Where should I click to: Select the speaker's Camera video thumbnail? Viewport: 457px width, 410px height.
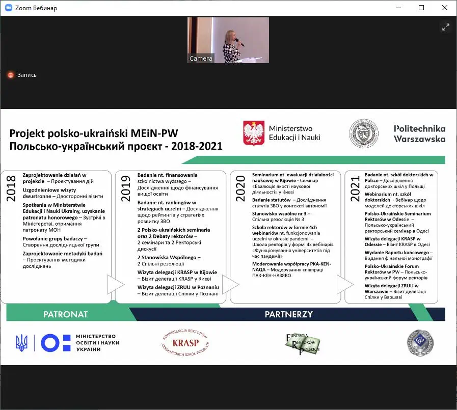[x=228, y=40]
